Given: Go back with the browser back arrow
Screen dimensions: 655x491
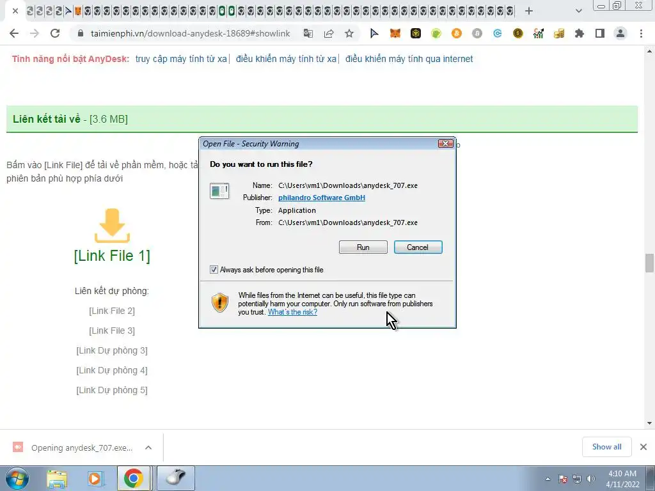Looking at the screenshot, I should coord(14,33).
